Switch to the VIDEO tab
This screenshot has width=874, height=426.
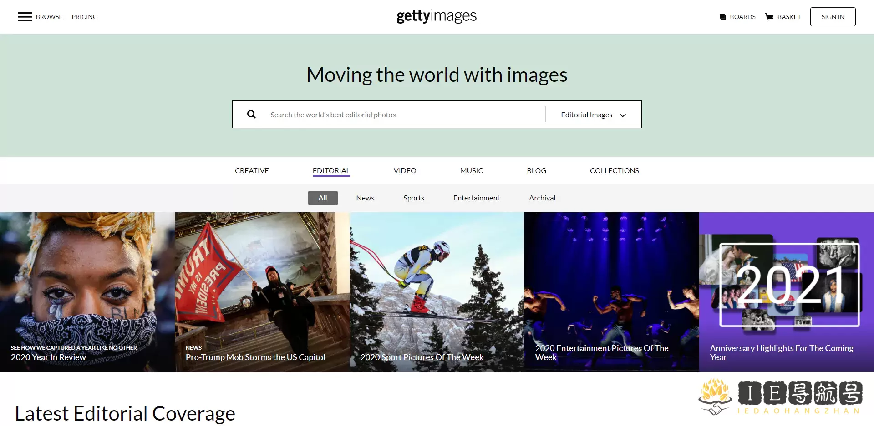(404, 170)
